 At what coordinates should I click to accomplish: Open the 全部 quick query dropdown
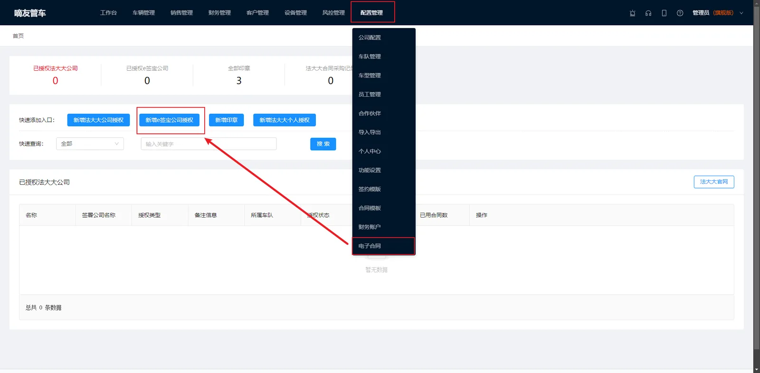(90, 144)
